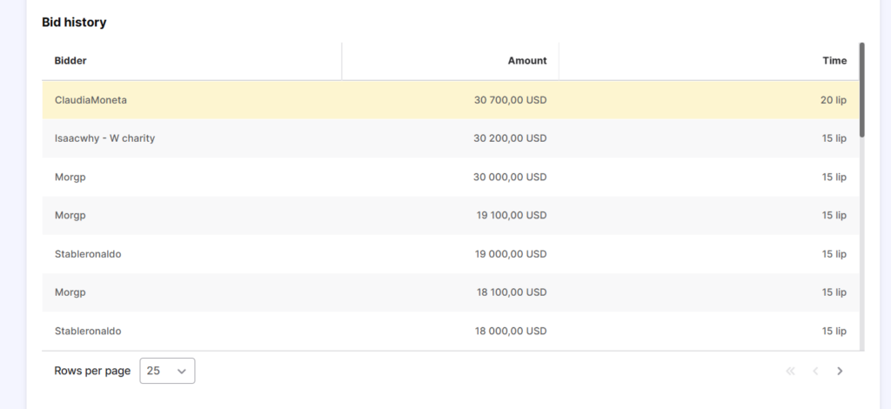
Task: Click the 20 lip time cell
Action: click(833, 100)
